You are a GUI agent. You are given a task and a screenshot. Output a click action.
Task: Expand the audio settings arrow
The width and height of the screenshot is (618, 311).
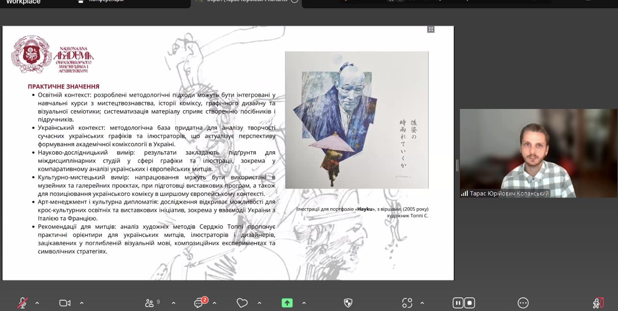click(37, 303)
